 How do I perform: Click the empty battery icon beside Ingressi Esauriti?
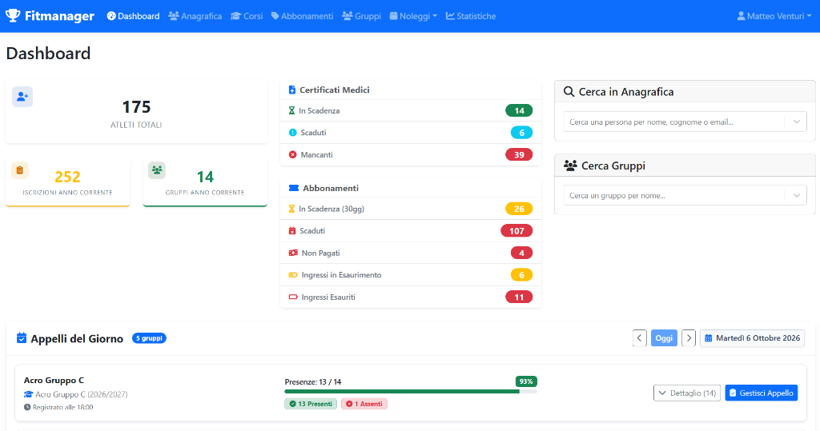(293, 297)
